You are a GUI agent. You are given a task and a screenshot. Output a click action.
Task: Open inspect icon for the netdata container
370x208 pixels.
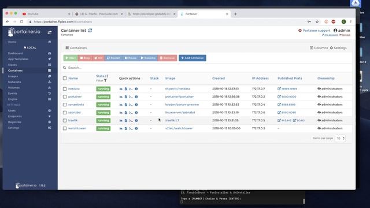pos(136,89)
